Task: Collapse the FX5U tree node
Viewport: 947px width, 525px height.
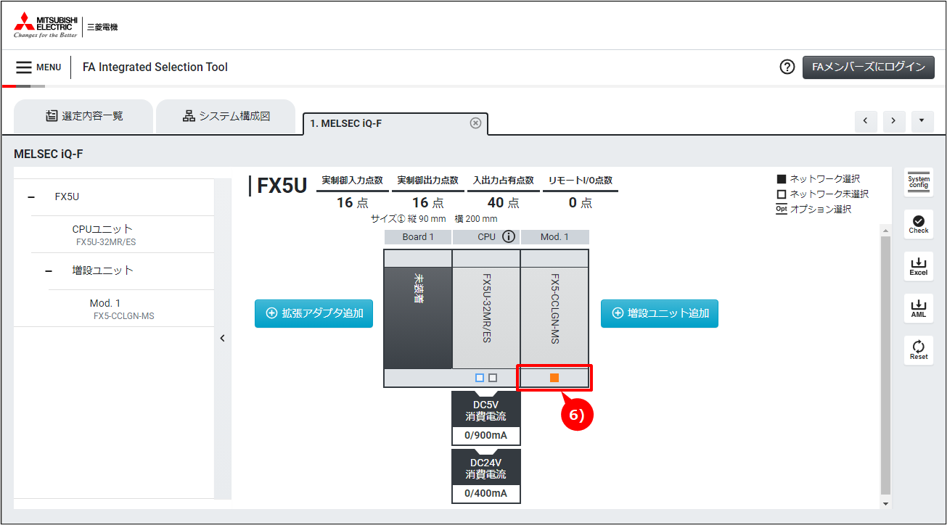Action: tap(31, 197)
